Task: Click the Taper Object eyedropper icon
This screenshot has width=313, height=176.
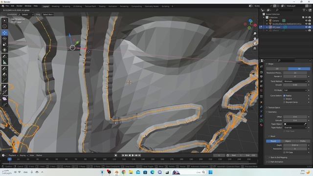Action: click(x=305, y=124)
